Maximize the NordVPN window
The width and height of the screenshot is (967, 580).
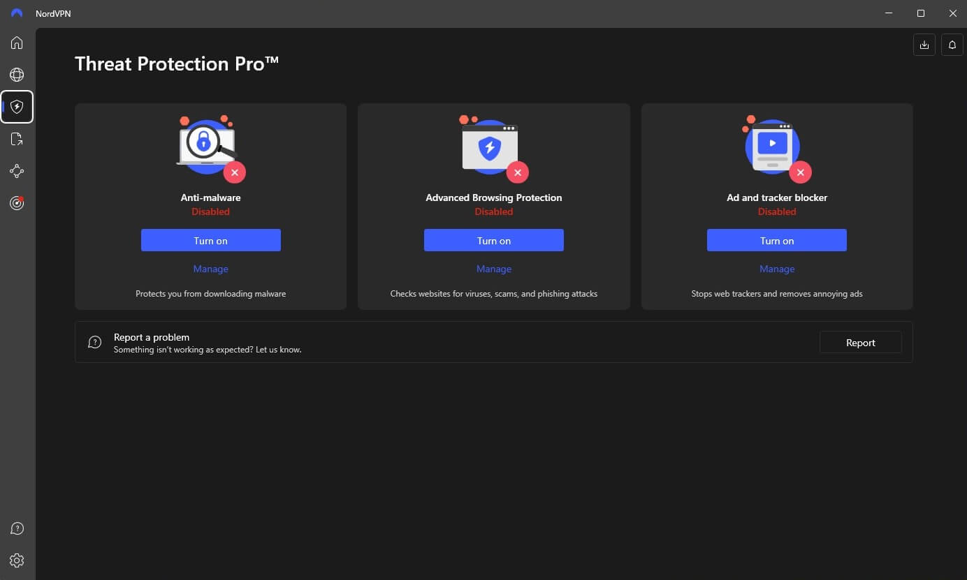921,13
